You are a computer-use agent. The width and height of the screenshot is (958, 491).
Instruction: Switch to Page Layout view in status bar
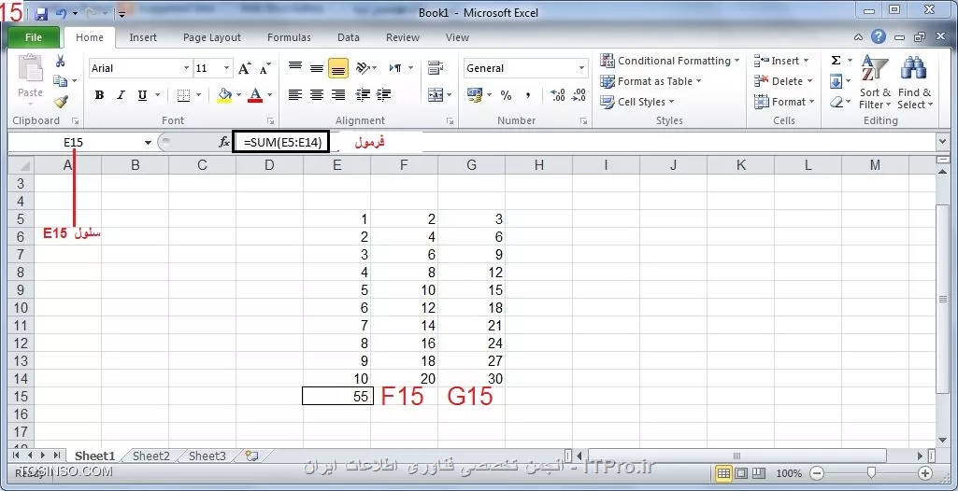coord(741,473)
